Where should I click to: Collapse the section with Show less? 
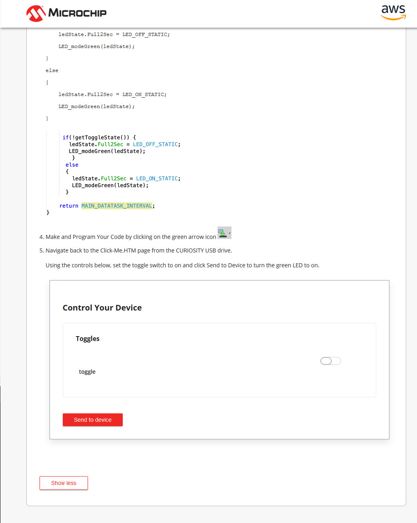point(64,483)
